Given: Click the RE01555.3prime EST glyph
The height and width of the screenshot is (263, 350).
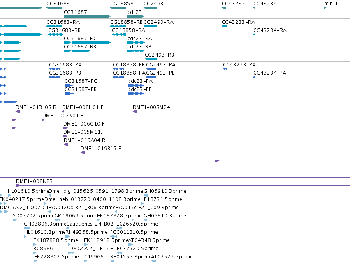Looking at the screenshot, I should pos(112,261).
